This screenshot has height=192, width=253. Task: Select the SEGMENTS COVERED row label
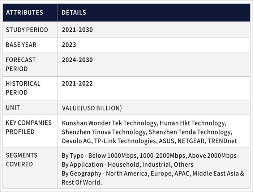(x=21, y=160)
